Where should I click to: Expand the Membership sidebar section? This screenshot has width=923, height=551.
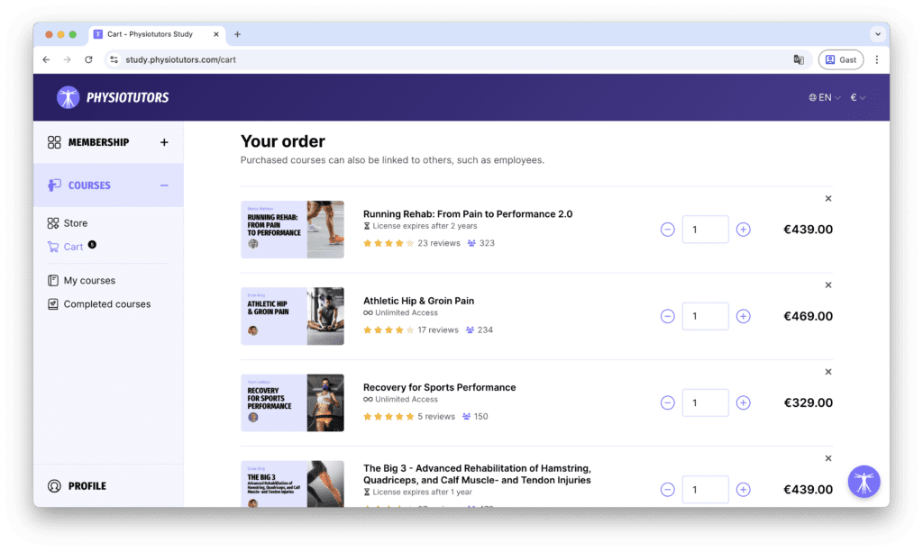pyautogui.click(x=164, y=142)
